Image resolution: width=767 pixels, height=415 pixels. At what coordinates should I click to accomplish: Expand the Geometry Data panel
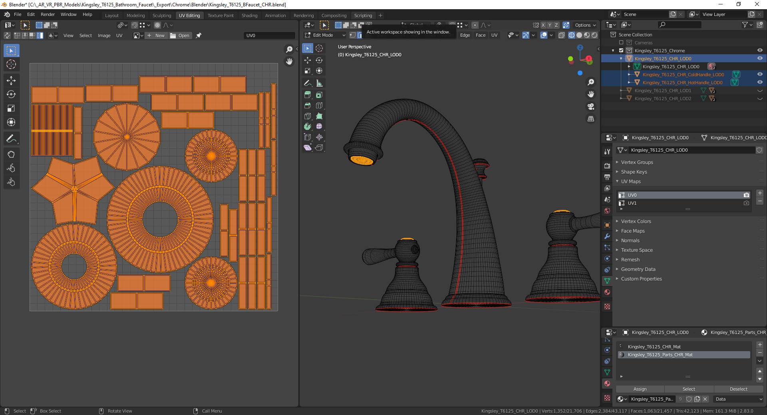point(638,269)
